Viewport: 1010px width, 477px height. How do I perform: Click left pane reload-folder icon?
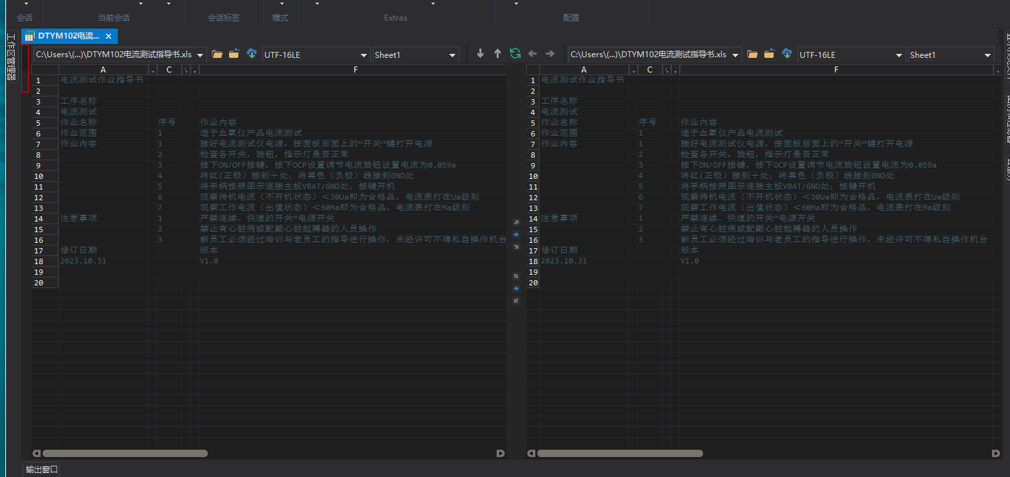(x=234, y=55)
